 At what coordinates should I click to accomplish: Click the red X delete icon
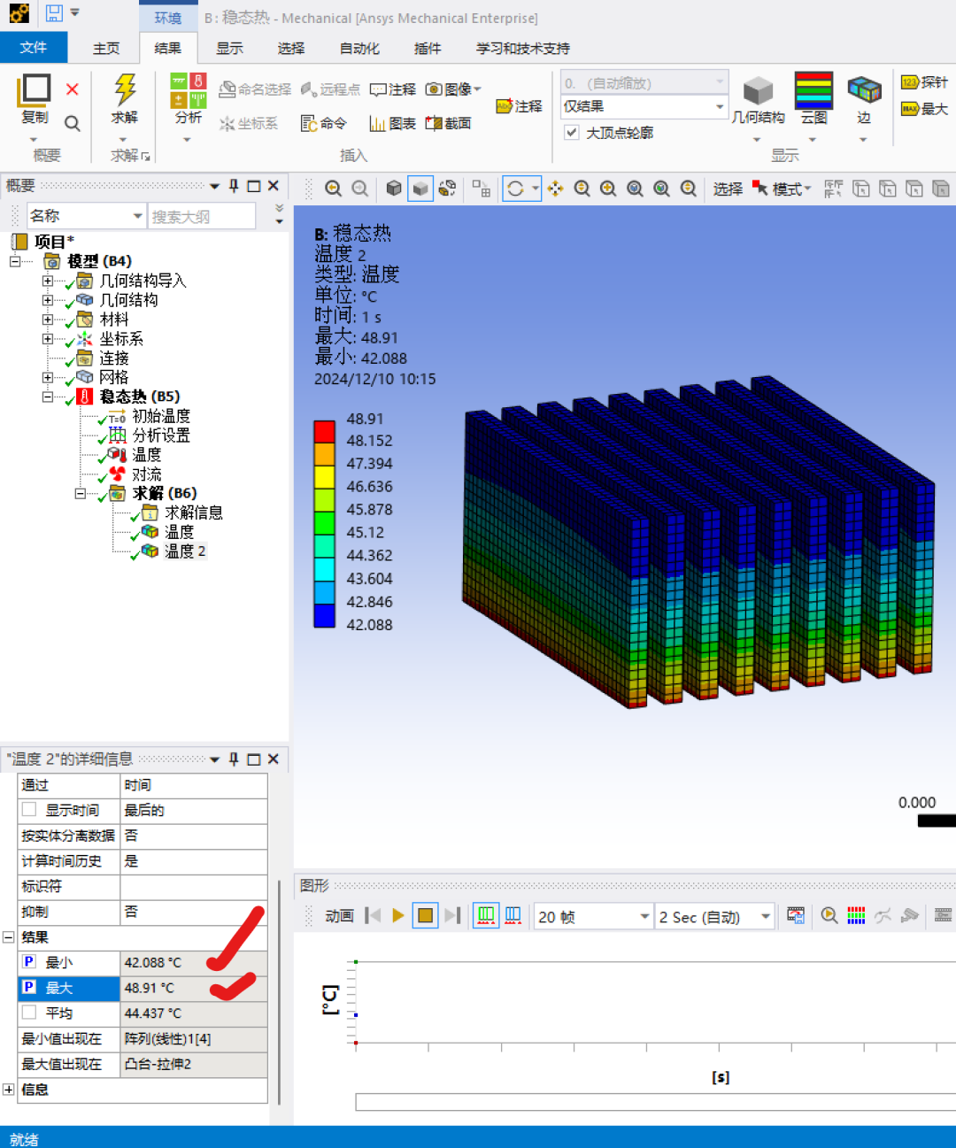coord(73,89)
